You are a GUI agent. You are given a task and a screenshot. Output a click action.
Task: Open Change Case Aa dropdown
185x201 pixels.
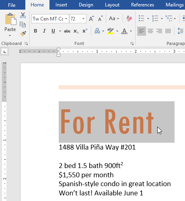[114, 18]
